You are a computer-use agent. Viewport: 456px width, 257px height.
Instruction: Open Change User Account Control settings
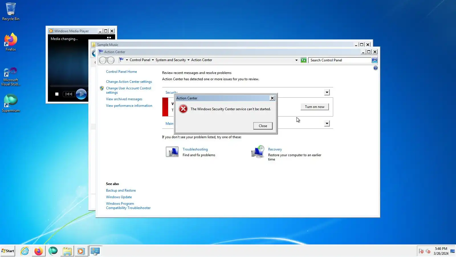tap(129, 90)
